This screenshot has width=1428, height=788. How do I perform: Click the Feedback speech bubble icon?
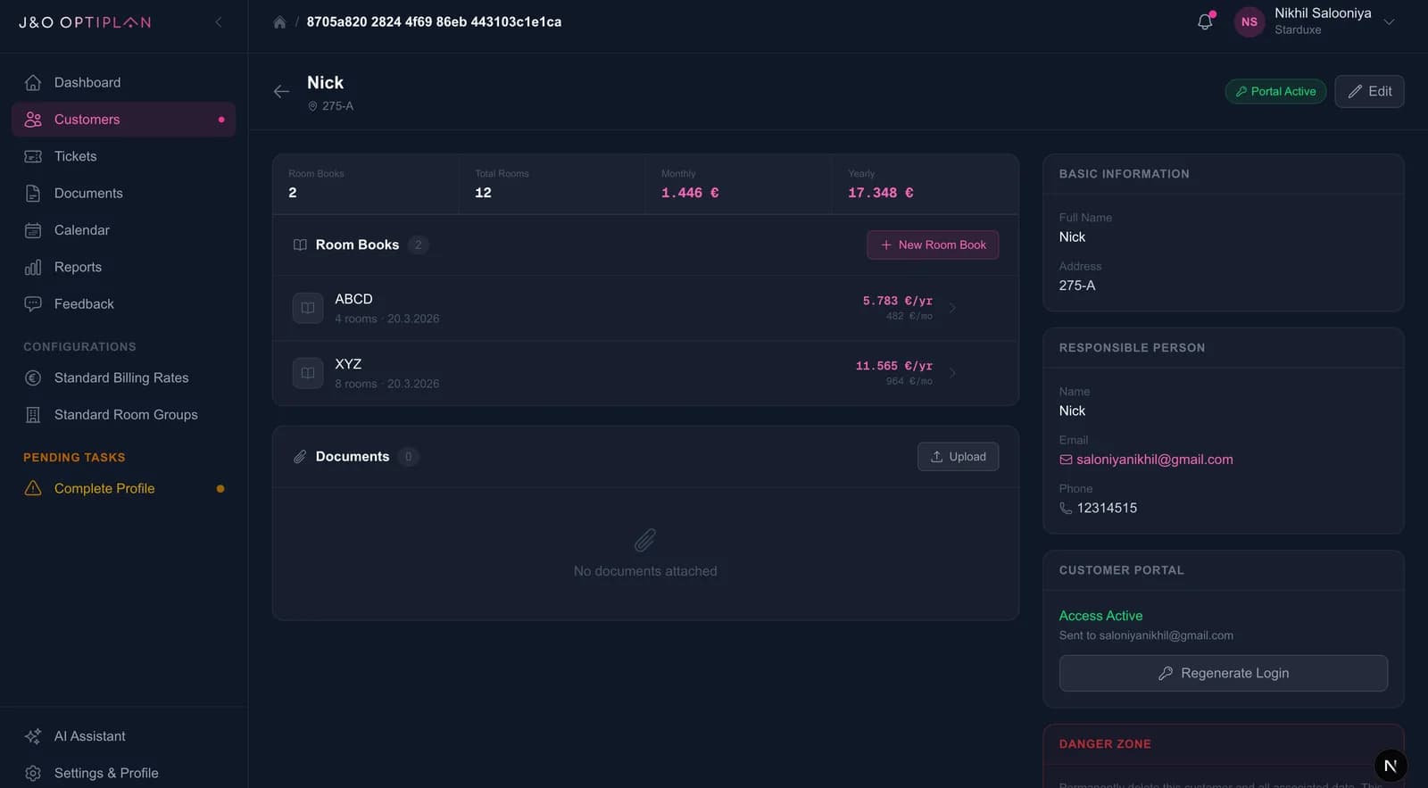(x=33, y=304)
